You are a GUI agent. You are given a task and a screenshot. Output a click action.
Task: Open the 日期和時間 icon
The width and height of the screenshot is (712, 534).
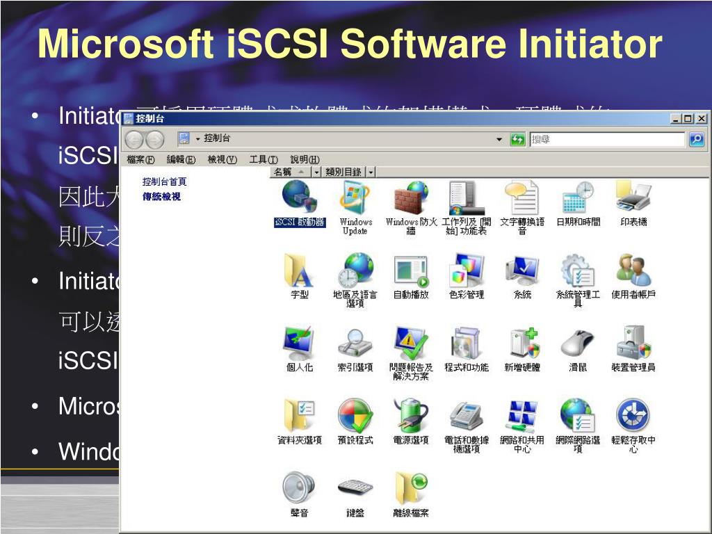578,204
